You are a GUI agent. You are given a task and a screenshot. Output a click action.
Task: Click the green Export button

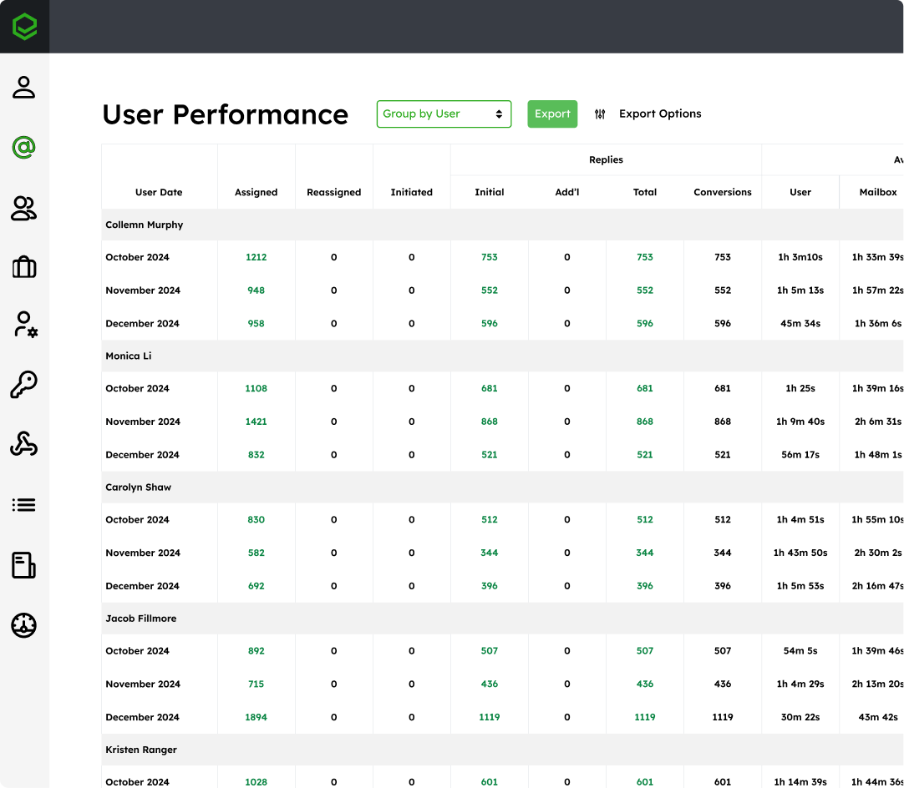[552, 114]
